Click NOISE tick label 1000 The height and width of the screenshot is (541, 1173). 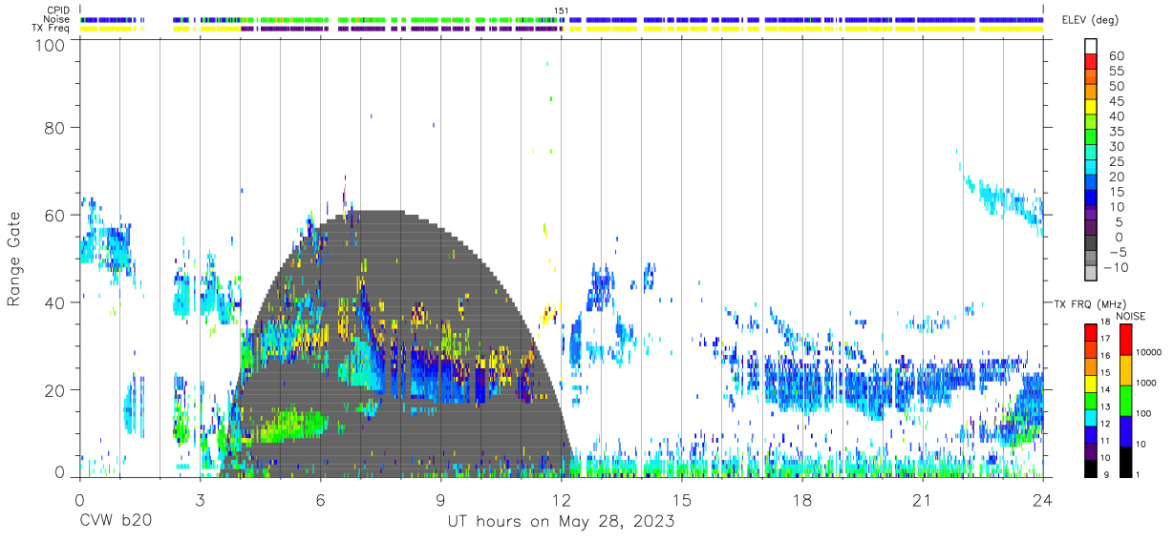coord(1147,384)
